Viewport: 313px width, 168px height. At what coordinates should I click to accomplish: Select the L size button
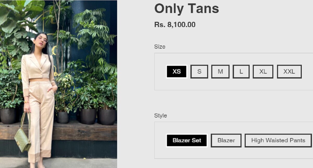(241, 72)
